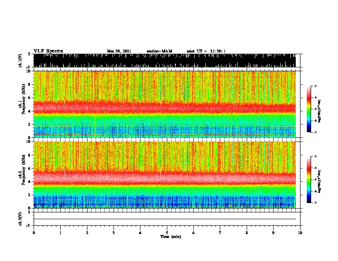Click the 'ch.1(V)' waveform axis label
Viewport: 338px width, 261px height.
[x=20, y=61]
